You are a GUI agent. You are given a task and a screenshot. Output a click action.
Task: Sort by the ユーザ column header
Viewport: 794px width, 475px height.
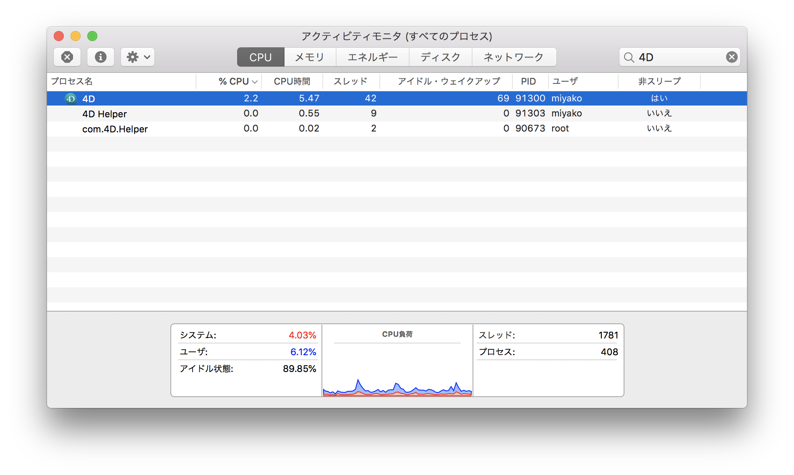(583, 81)
